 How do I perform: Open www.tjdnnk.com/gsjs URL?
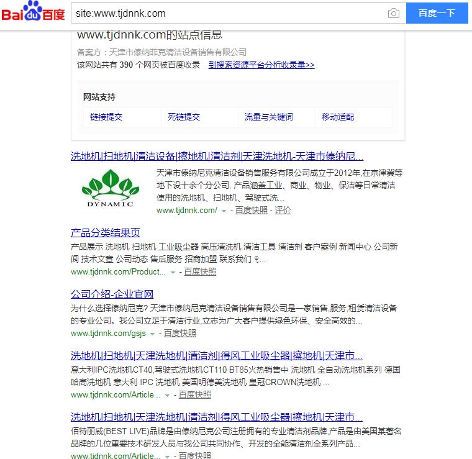click(108, 333)
